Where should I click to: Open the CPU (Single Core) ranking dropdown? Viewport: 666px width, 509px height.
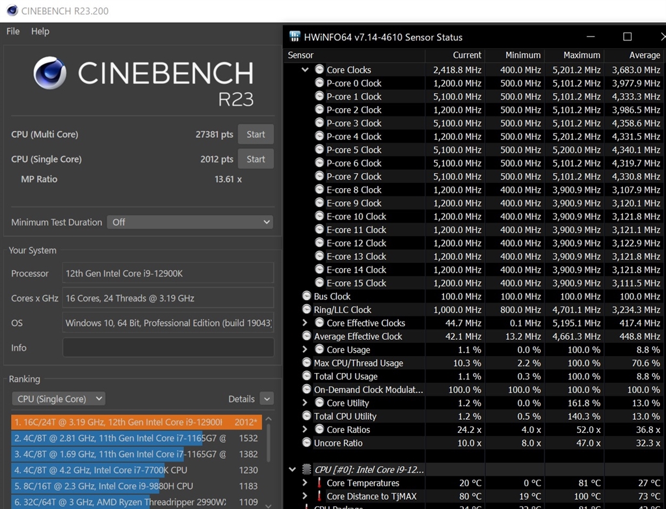59,399
